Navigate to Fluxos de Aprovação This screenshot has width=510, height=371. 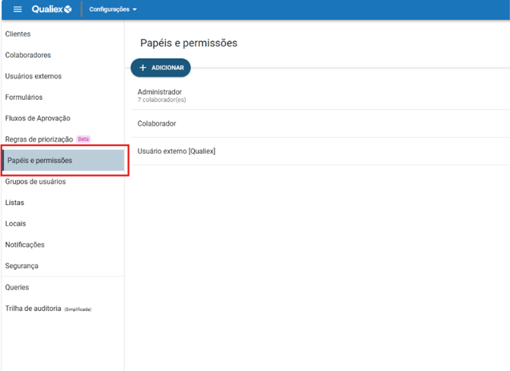38,118
